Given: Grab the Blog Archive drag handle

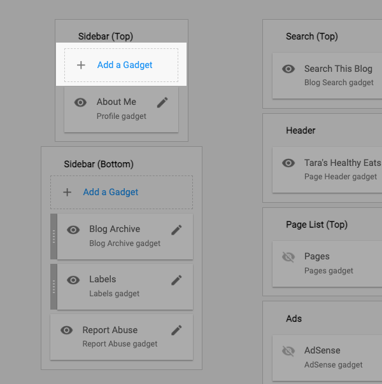Looking at the screenshot, I should (54, 237).
